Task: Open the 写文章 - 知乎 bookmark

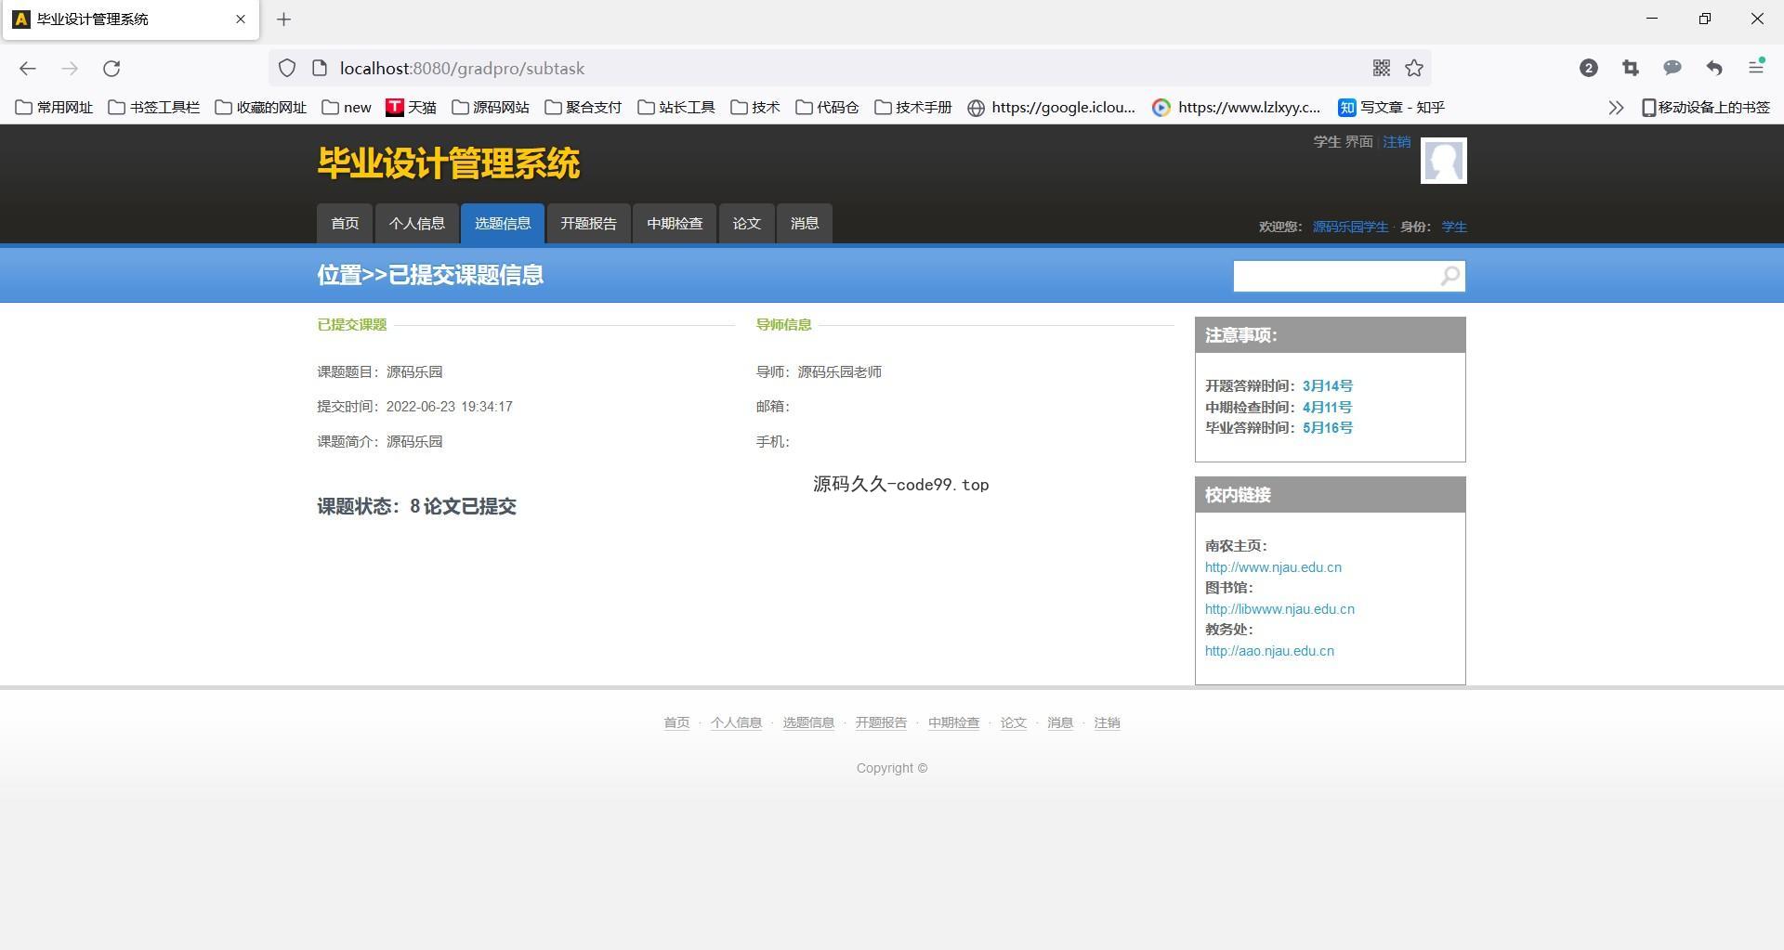Action: click(1392, 108)
